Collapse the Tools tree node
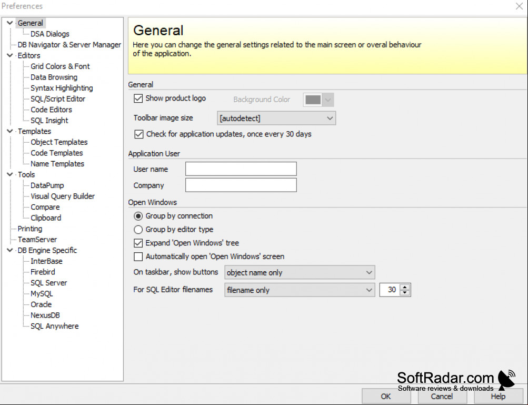Image resolution: width=528 pixels, height=405 pixels. (10, 174)
